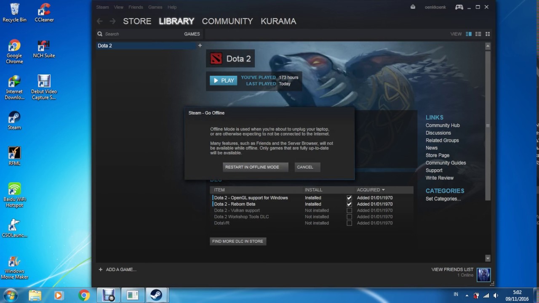
Task: Open Internet Download Manager desktop shortcut
Action: pos(14,88)
